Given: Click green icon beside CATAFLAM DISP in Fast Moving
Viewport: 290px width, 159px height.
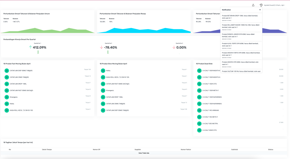Looking at the screenshot, I should pos(7,71).
